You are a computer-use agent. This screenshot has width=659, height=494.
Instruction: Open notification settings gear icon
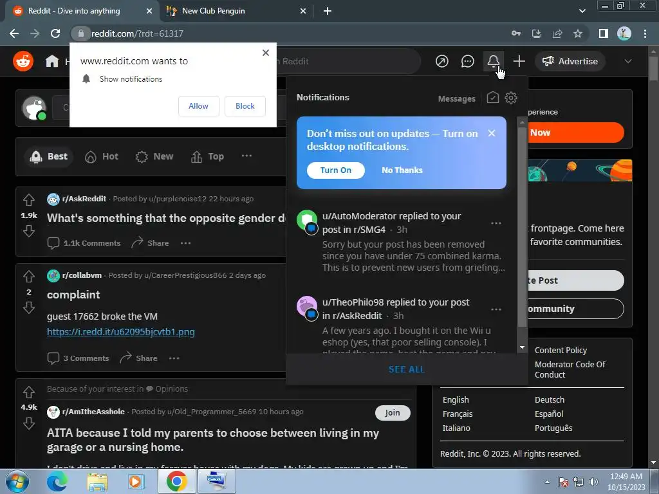510,98
